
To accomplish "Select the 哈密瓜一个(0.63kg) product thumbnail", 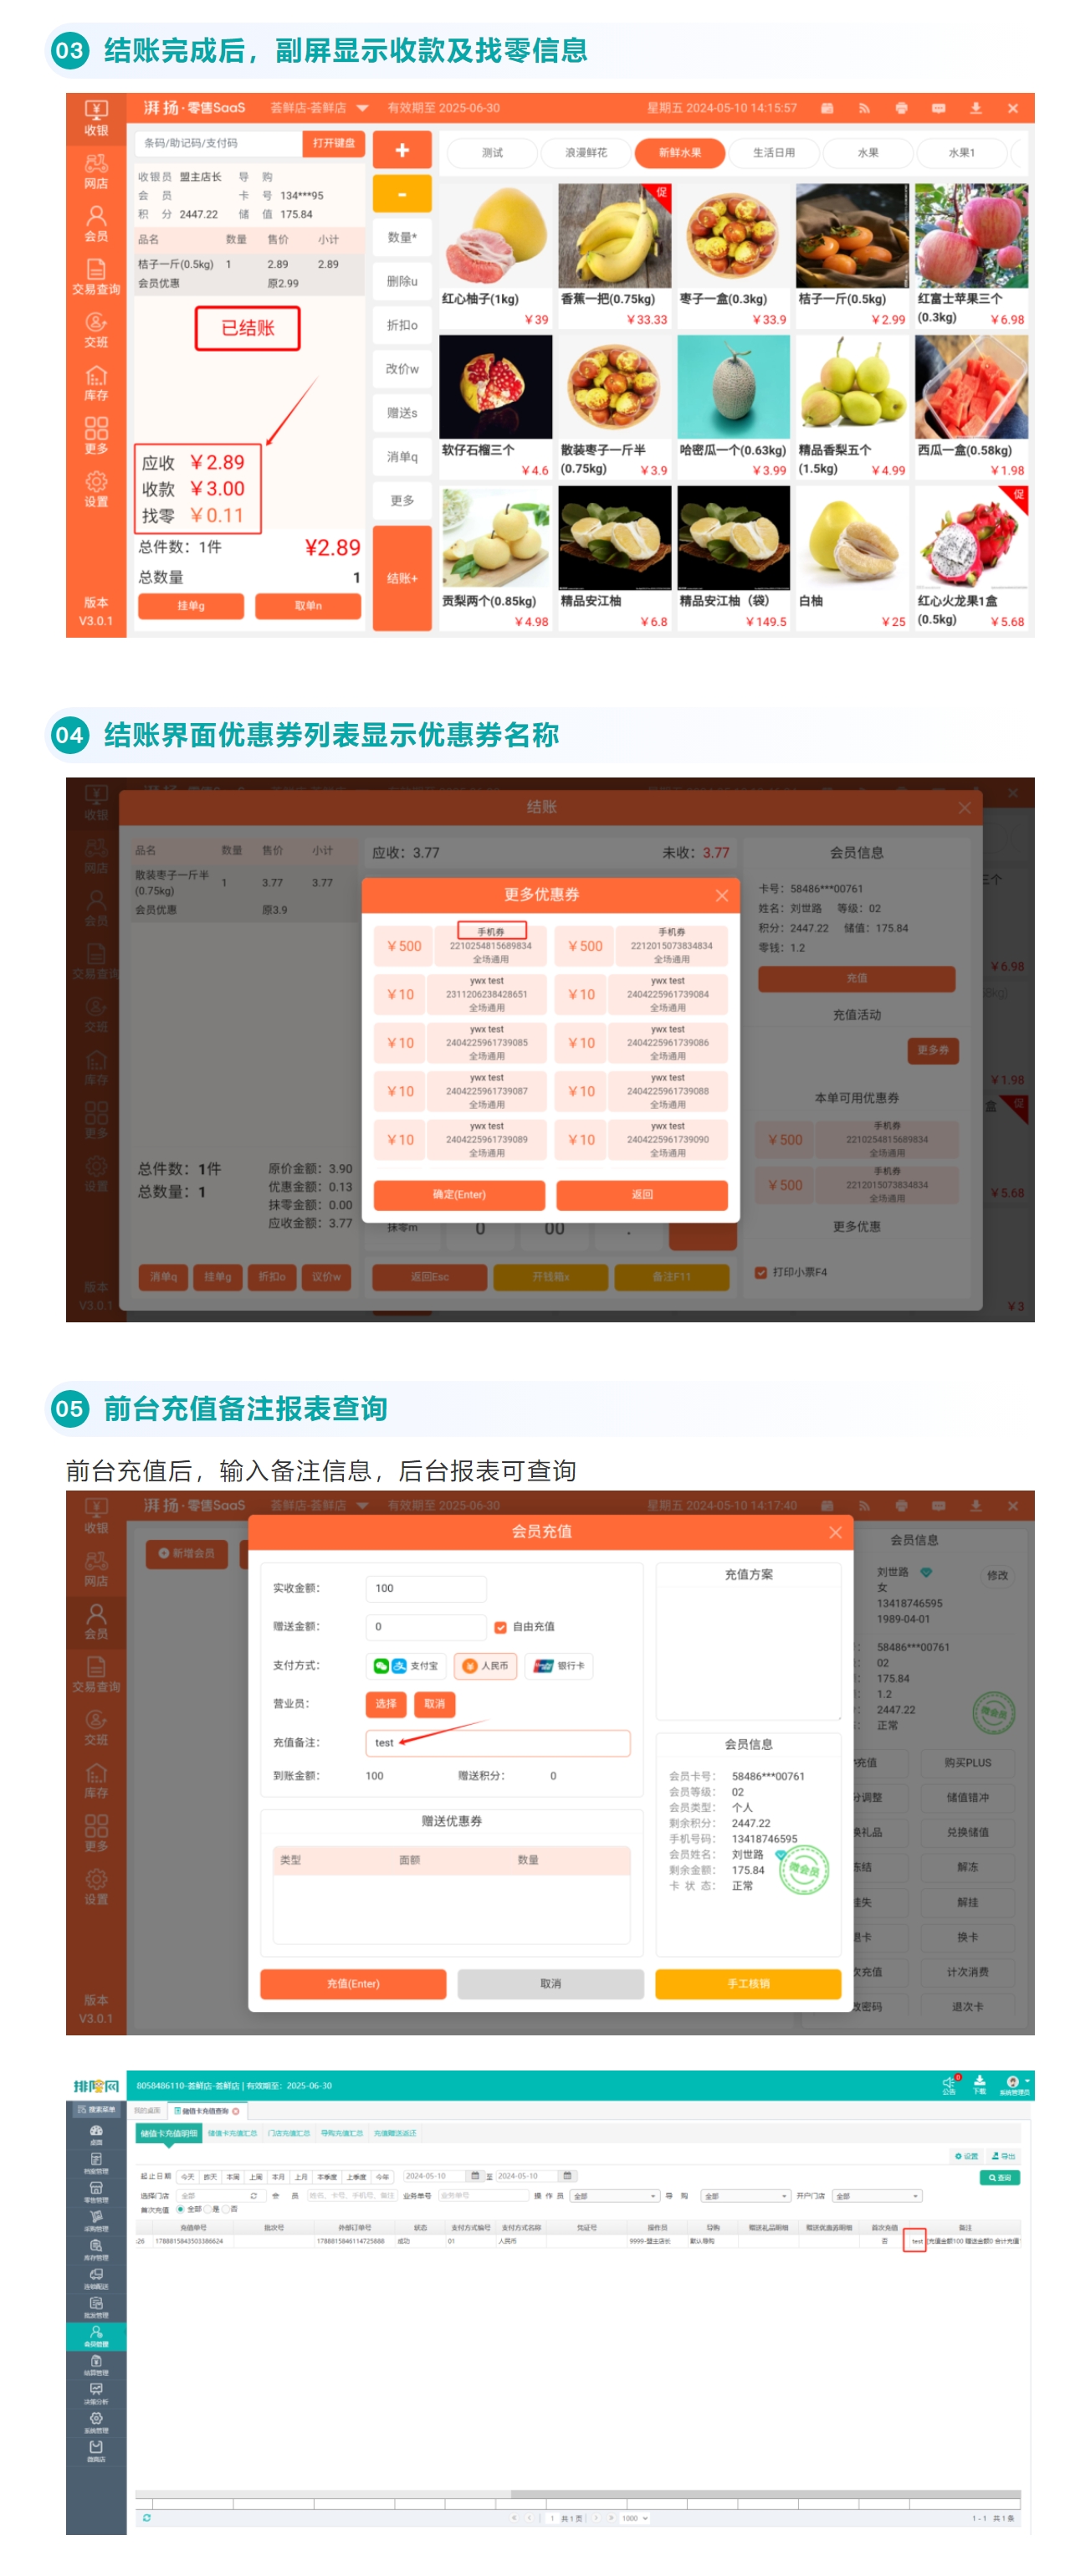I will point(733,387).
